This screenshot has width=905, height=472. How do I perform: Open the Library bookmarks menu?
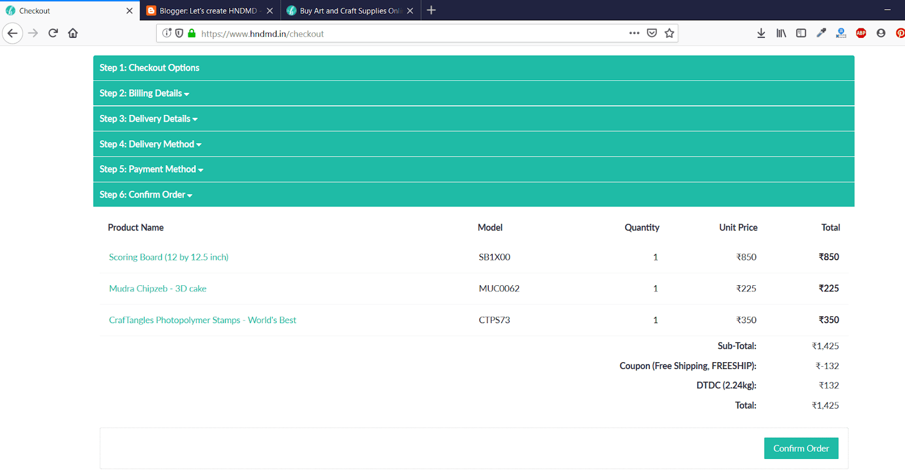click(x=781, y=33)
